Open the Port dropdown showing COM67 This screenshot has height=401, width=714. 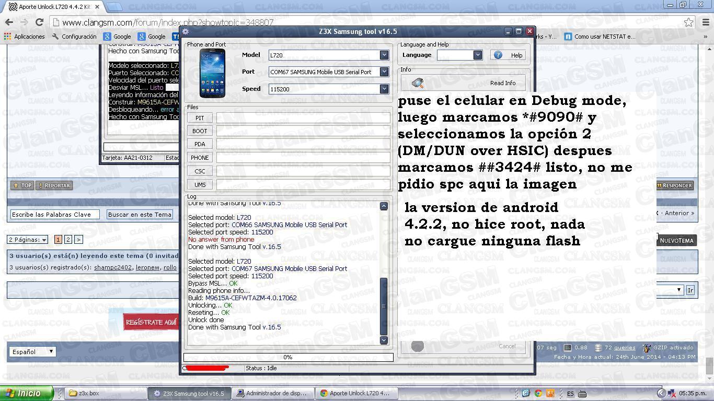click(384, 72)
